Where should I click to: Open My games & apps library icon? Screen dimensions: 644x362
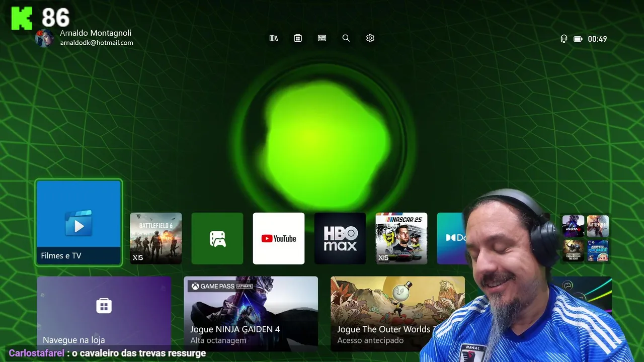pyautogui.click(x=274, y=38)
